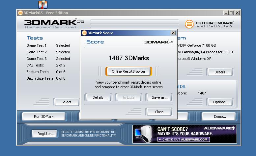Click the Tests section heading

pos(35,38)
